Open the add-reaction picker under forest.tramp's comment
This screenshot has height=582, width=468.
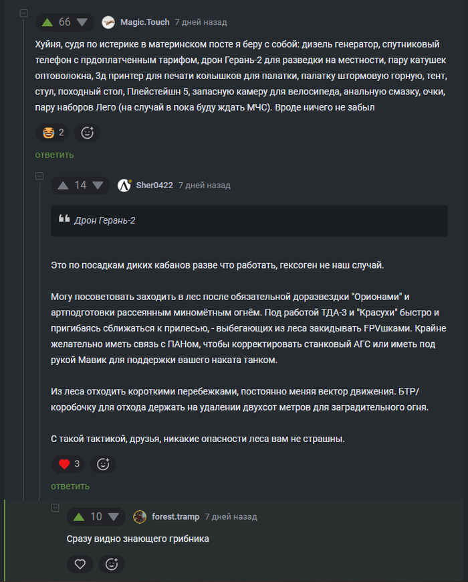[x=112, y=565]
